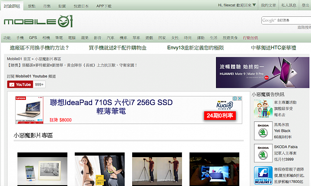
Task: Open the 汽車 category menu
Action: tap(111, 38)
